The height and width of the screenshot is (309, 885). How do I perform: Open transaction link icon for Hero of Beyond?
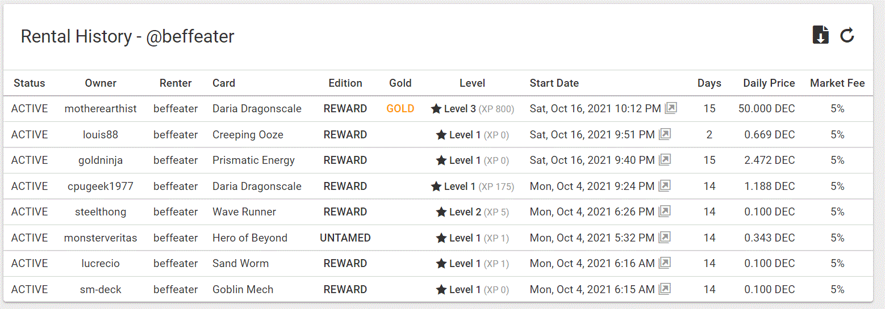click(665, 238)
